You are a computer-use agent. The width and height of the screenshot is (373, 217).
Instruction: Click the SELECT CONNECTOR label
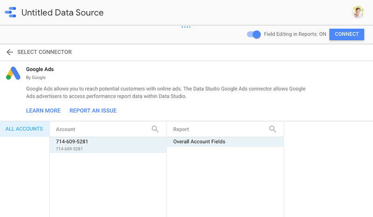[x=44, y=52]
